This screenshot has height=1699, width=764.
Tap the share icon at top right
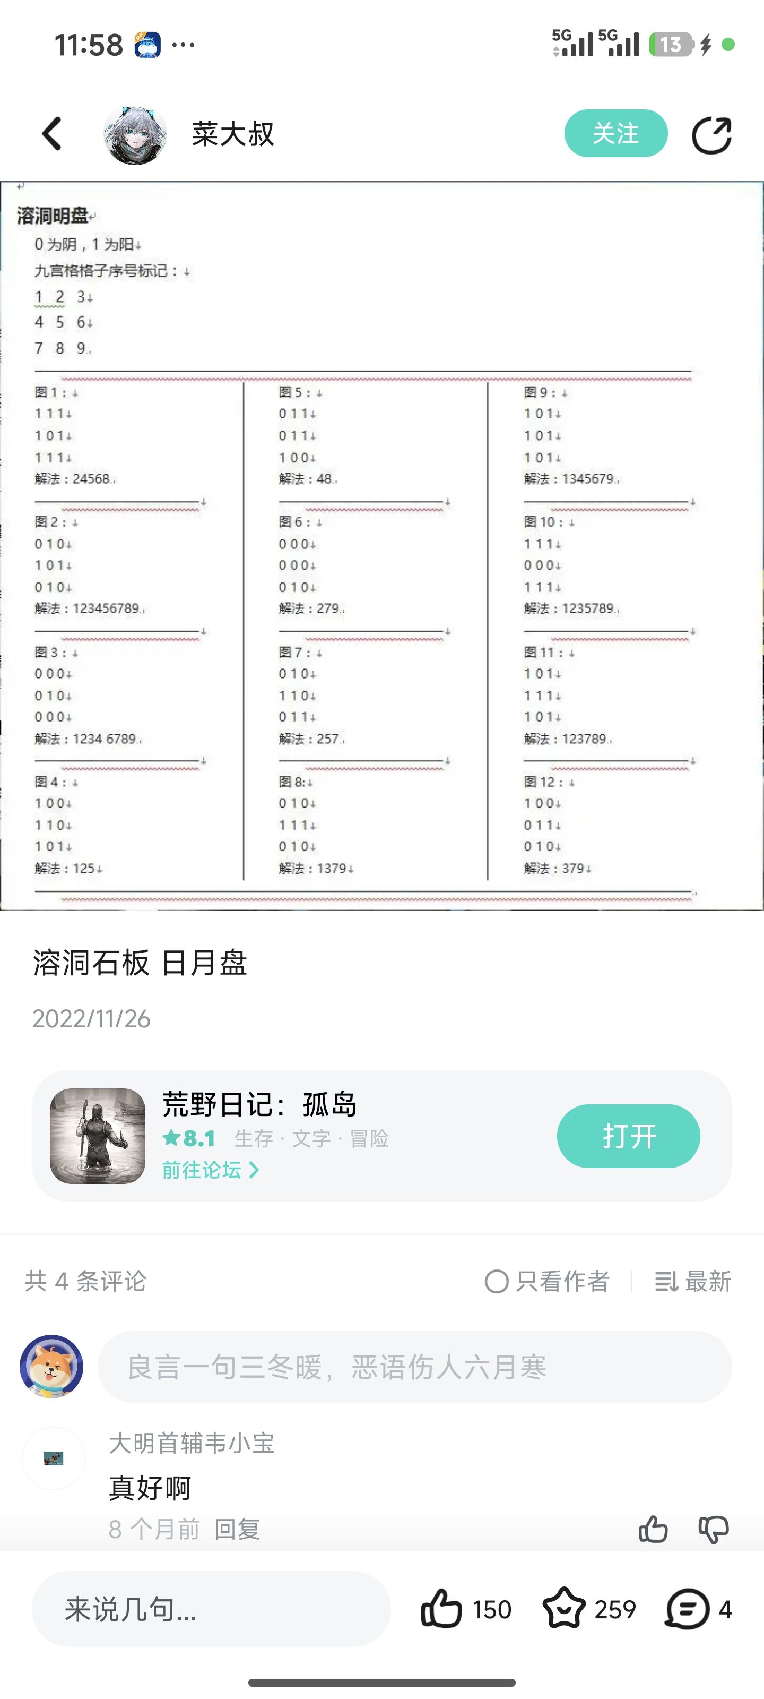coord(713,133)
